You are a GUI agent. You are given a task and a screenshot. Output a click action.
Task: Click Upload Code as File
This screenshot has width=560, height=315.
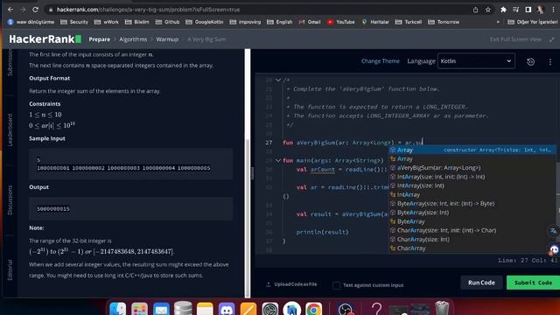[291, 284]
